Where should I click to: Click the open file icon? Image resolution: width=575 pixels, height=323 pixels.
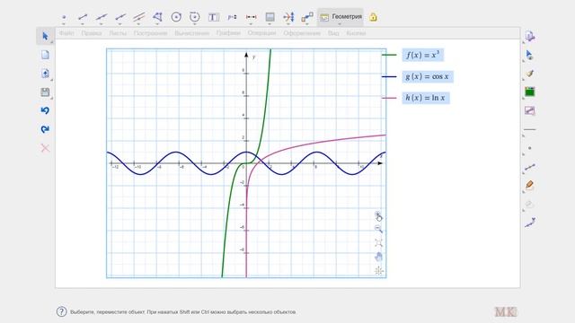click(45, 74)
